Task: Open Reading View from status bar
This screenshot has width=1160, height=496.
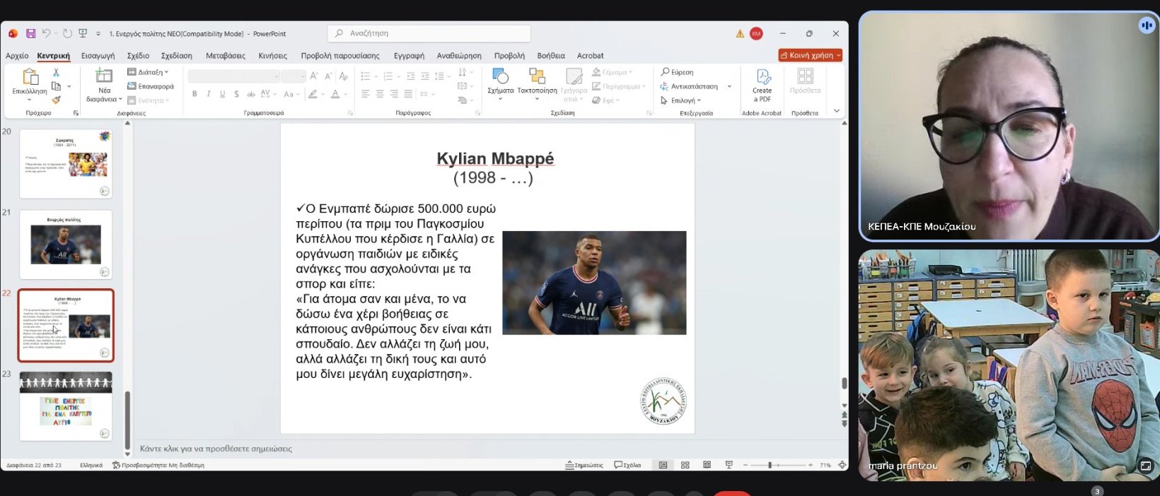Action: 707,465
